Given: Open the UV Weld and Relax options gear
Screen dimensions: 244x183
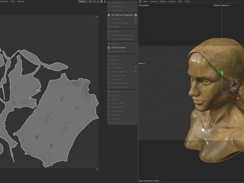Looking at the screenshot, I should tap(136, 23).
